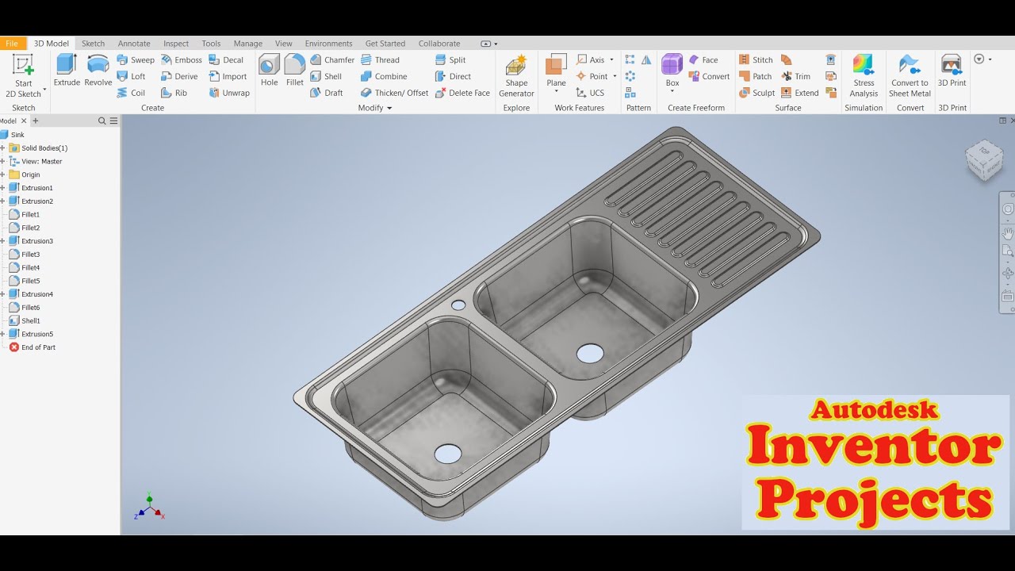Image resolution: width=1015 pixels, height=571 pixels.
Task: Open the browser panel menu icon
Action: tap(113, 121)
